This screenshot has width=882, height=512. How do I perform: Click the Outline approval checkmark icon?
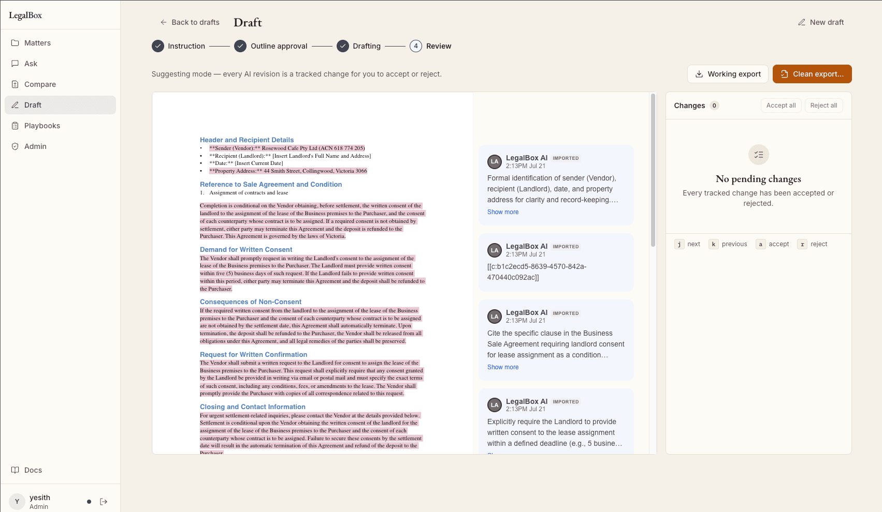point(240,46)
